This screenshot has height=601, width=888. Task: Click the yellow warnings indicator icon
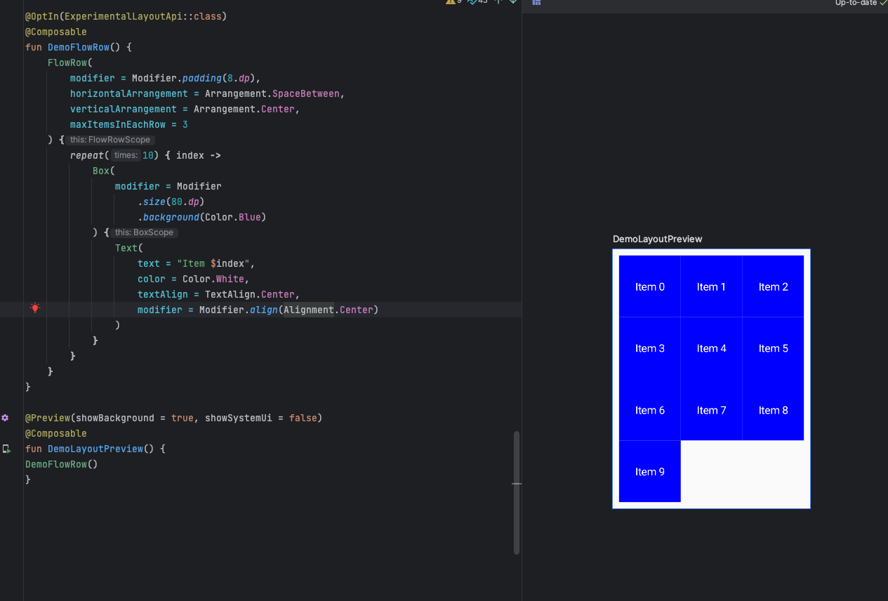click(x=451, y=2)
